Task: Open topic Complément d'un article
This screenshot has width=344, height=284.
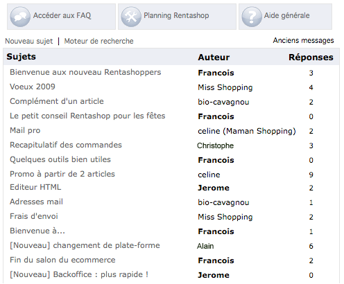Action: tap(57, 101)
